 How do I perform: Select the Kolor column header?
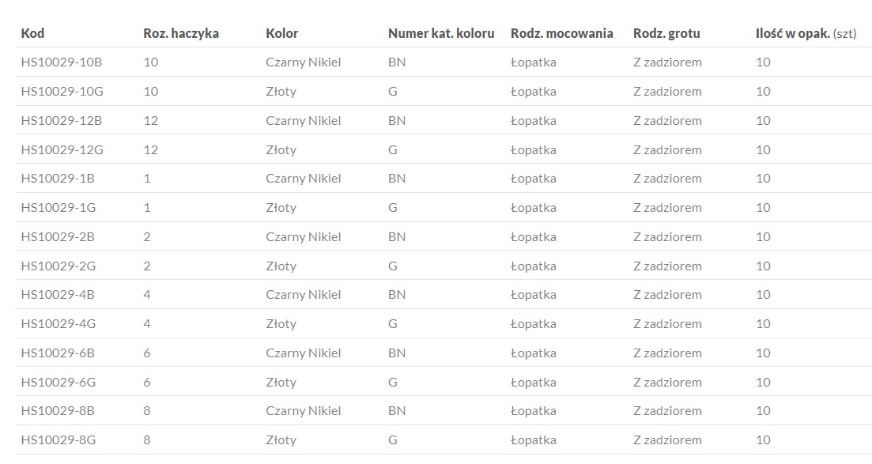282,33
